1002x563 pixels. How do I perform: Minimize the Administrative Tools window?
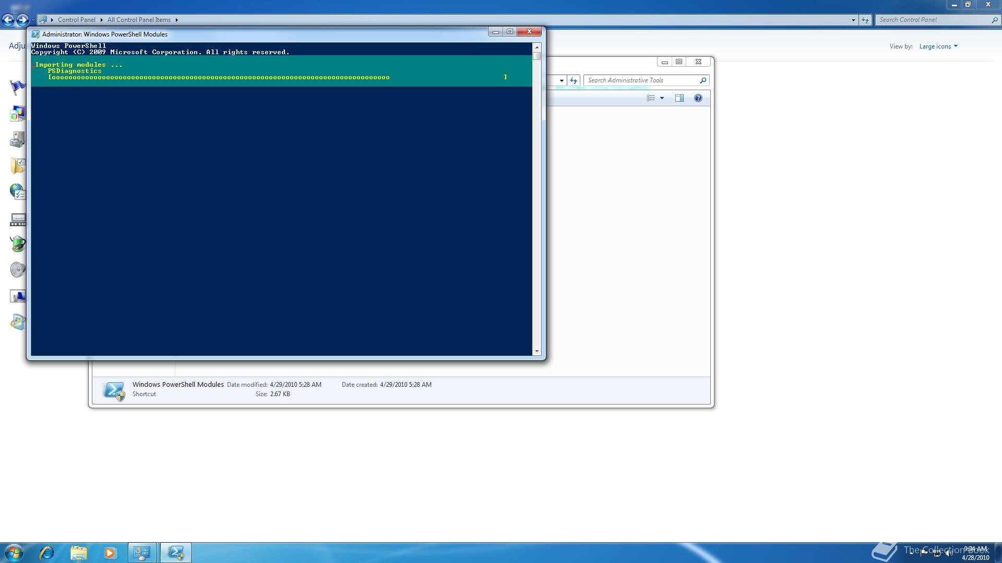(664, 62)
